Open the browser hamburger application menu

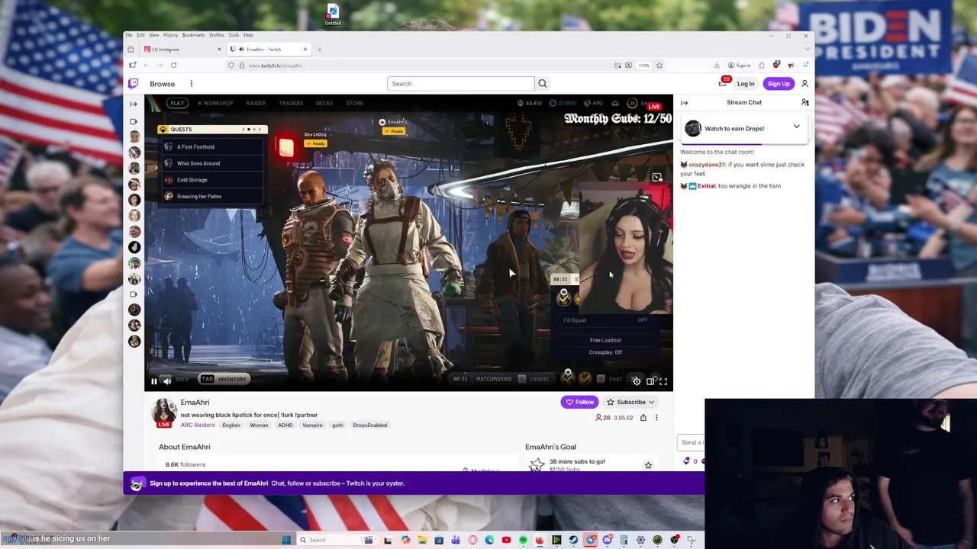pyautogui.click(x=806, y=66)
